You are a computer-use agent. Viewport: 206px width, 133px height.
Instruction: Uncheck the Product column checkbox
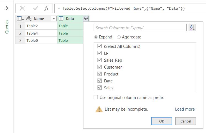(99, 74)
